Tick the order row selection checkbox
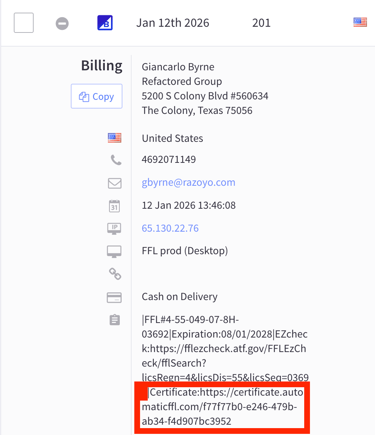 tap(24, 23)
